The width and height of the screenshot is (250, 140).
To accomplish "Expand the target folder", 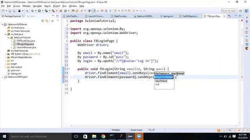I will tap(5, 64).
